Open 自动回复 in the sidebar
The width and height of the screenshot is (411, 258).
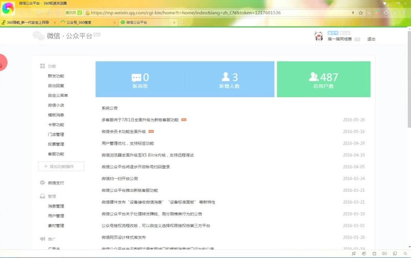tap(56, 86)
